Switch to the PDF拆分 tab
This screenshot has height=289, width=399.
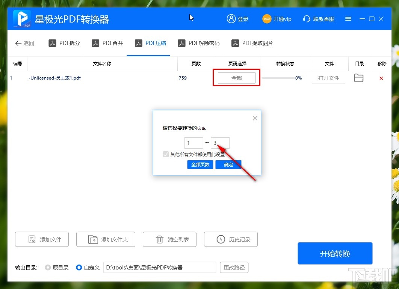pyautogui.click(x=64, y=43)
